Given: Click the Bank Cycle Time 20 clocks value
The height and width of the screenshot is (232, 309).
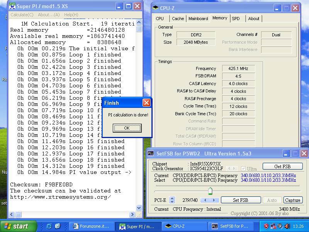Looking at the screenshot, I should (238, 114).
